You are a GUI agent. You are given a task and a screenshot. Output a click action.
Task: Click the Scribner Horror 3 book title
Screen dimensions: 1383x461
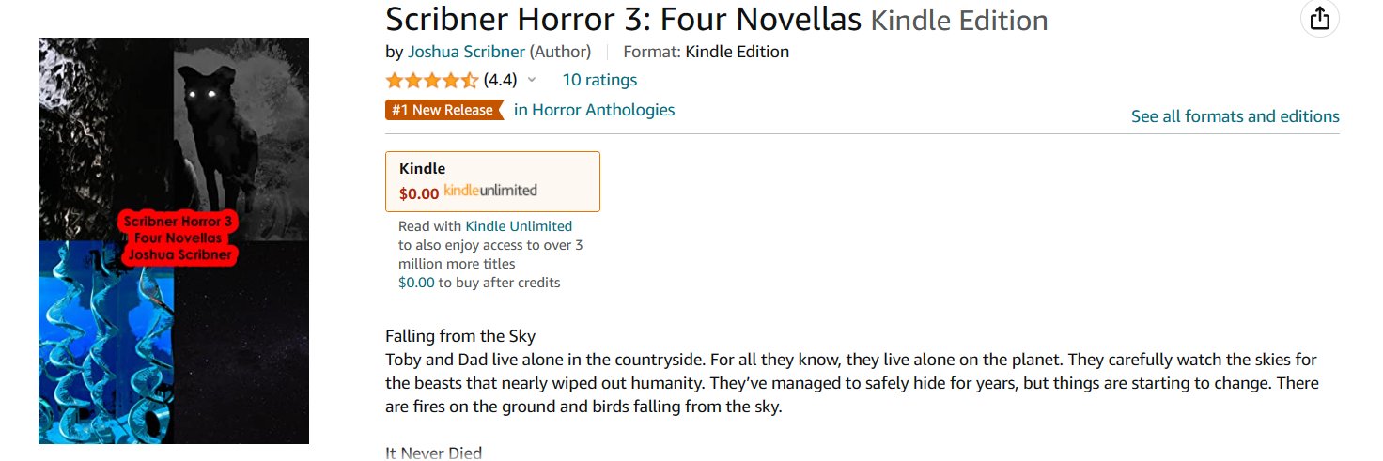tap(624, 19)
